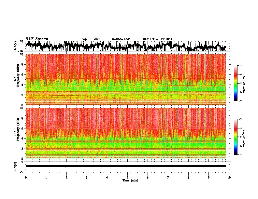Click the time axis tick label "0"
The height and width of the screenshot is (199, 258).
click(26, 178)
